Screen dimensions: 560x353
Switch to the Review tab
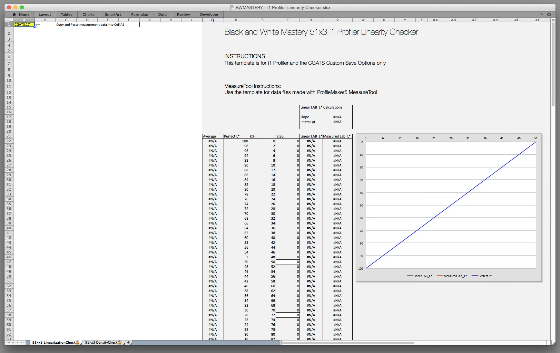(183, 14)
